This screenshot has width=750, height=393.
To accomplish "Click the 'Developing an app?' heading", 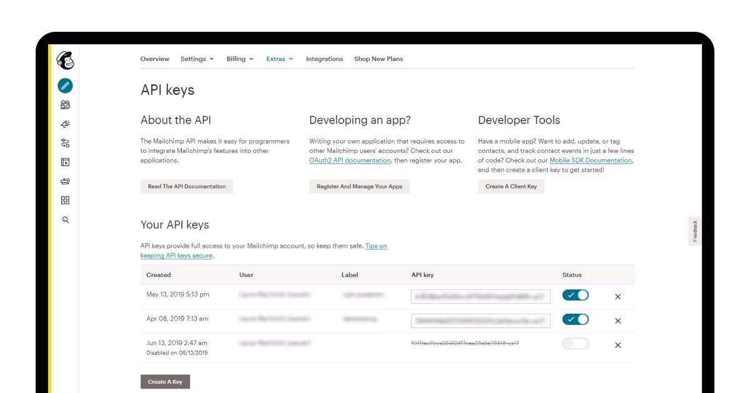I will pyautogui.click(x=360, y=120).
